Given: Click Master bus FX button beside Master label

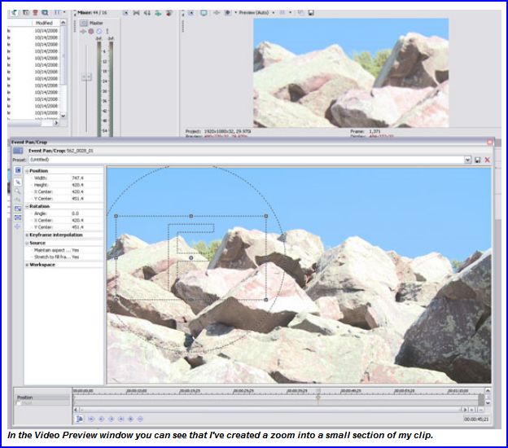Looking at the screenshot, I should [x=84, y=23].
